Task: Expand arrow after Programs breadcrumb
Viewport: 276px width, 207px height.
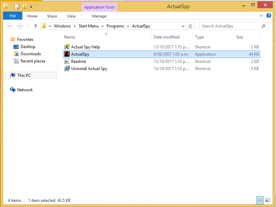Action: (128, 26)
